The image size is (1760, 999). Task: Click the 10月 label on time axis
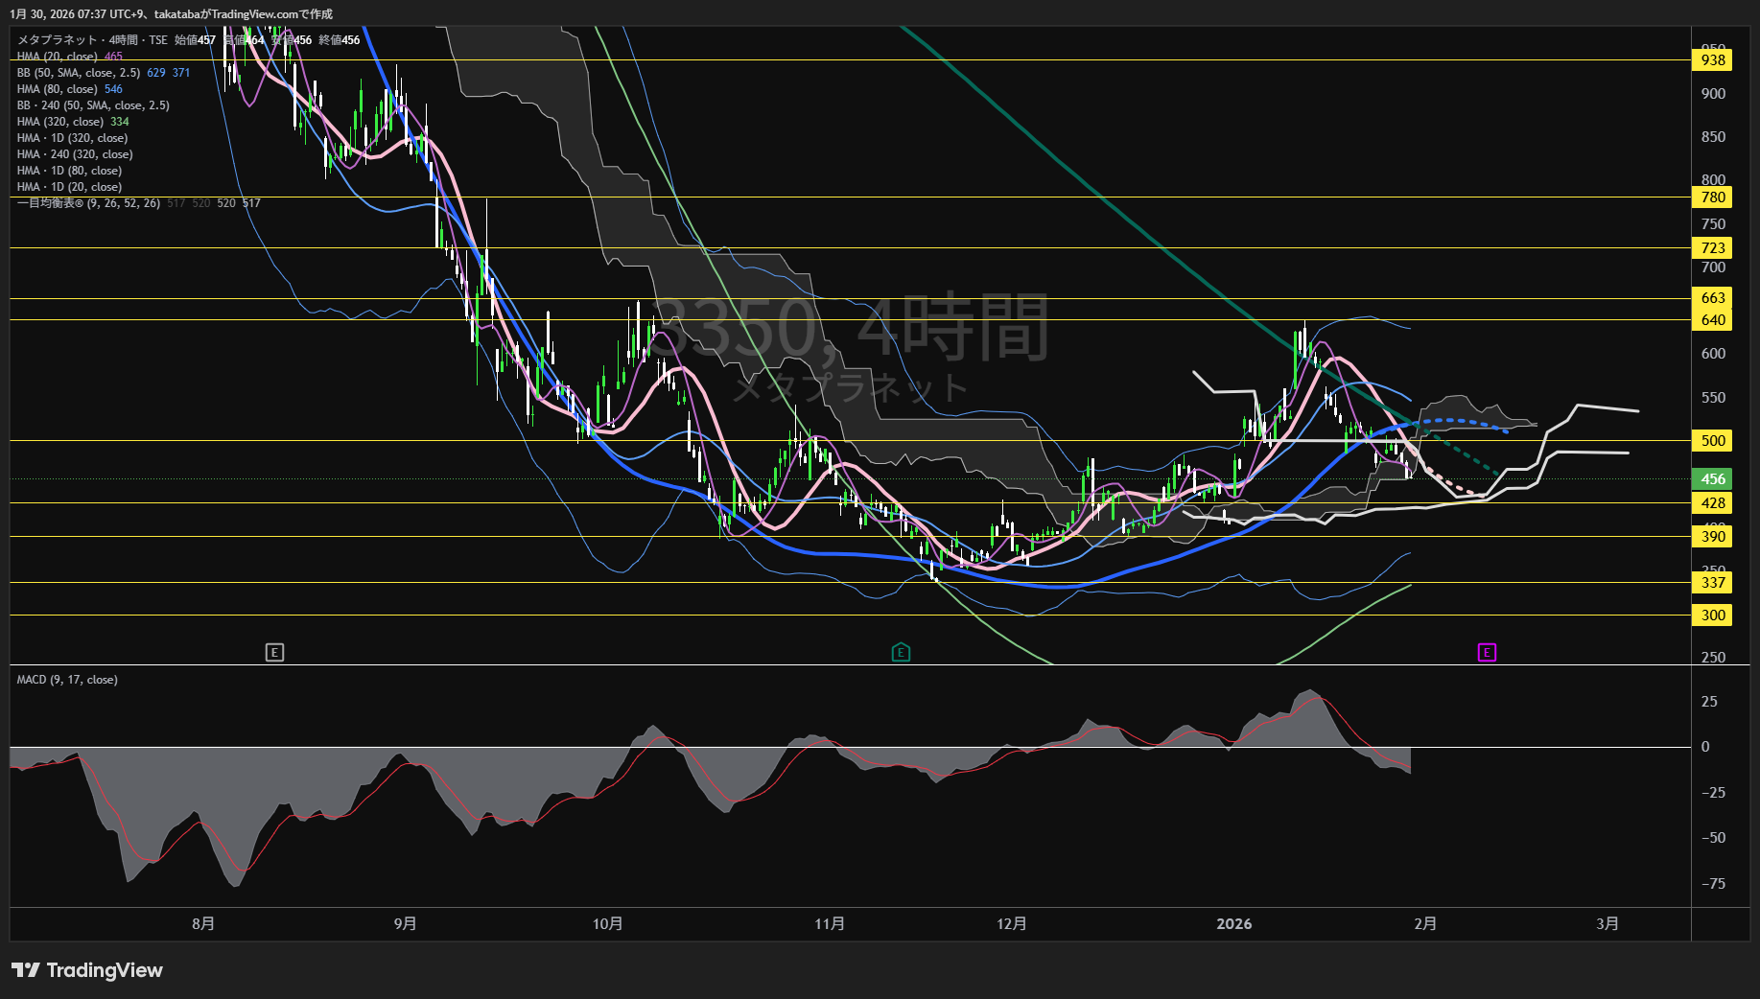[x=607, y=924]
